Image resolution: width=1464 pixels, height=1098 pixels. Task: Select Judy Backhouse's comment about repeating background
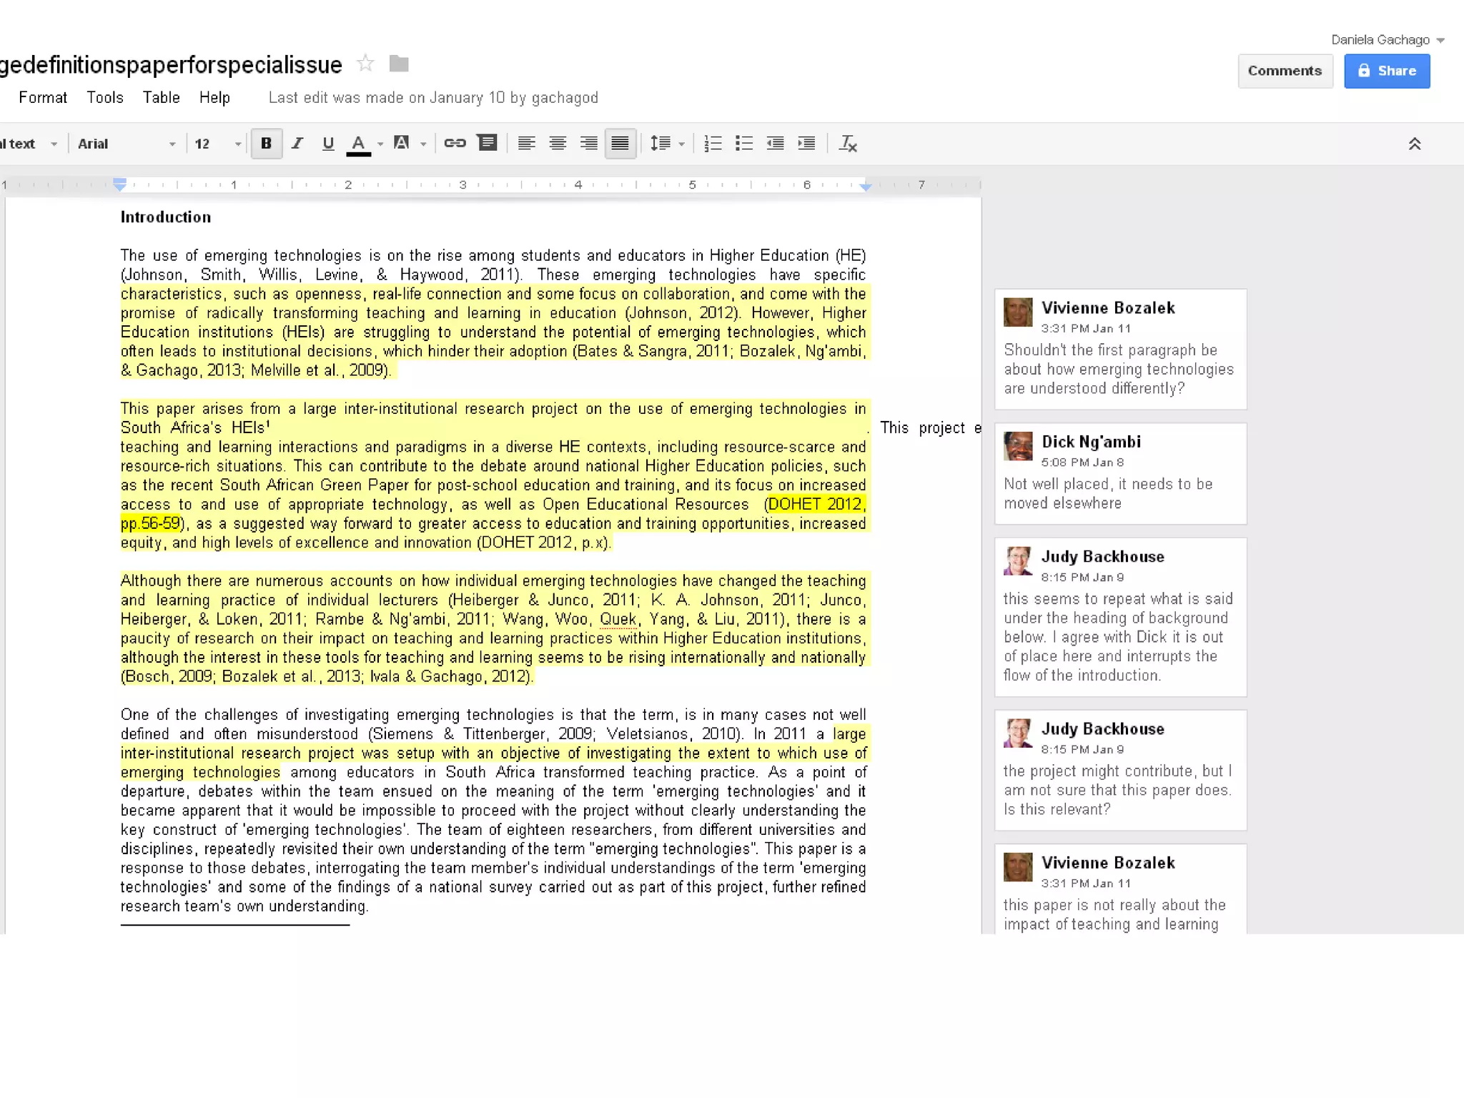pos(1120,618)
